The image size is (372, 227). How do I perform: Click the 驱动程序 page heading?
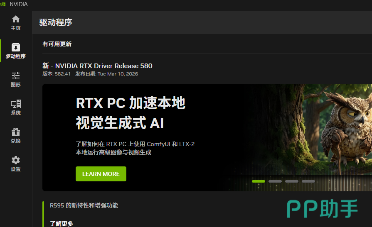click(x=56, y=22)
